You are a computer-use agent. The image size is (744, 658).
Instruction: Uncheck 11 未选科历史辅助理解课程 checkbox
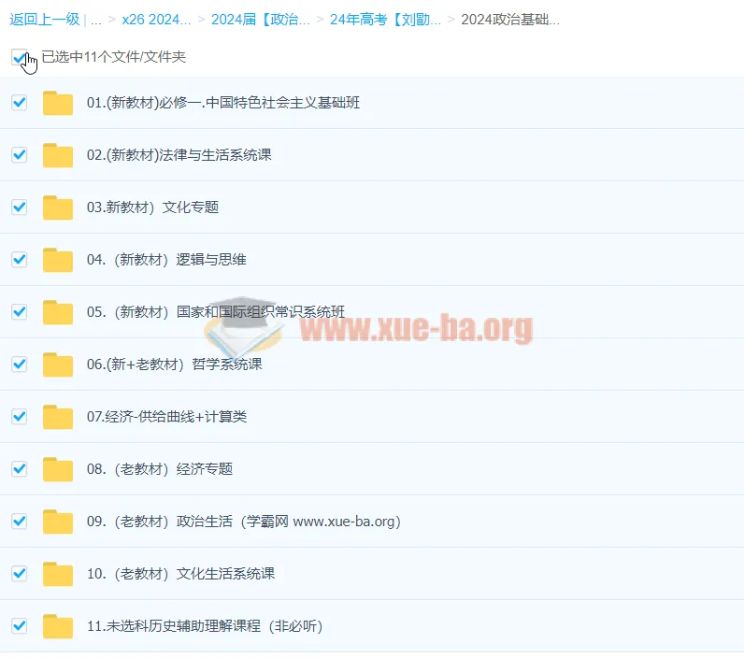[x=20, y=626]
